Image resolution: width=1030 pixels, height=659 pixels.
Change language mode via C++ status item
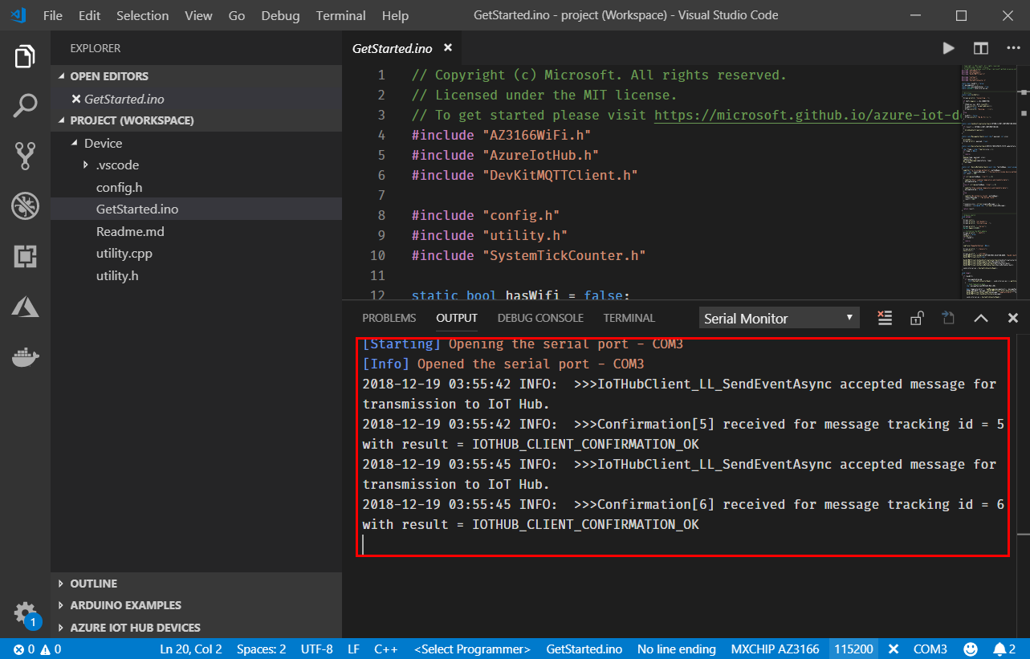[386, 649]
